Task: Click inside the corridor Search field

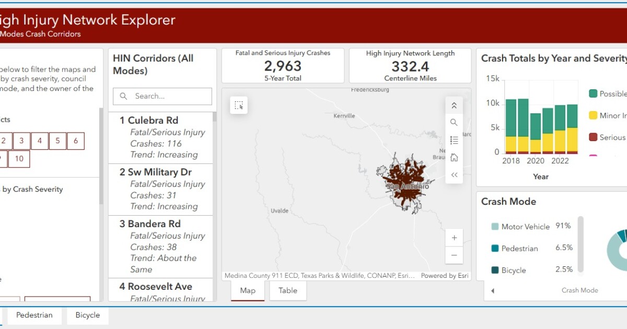Action: coord(162,96)
